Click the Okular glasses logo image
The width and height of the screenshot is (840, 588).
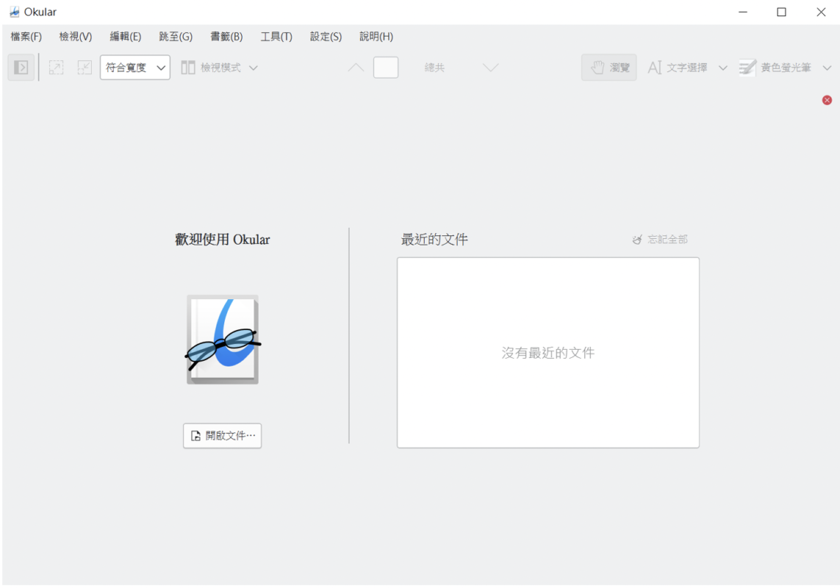coord(222,339)
